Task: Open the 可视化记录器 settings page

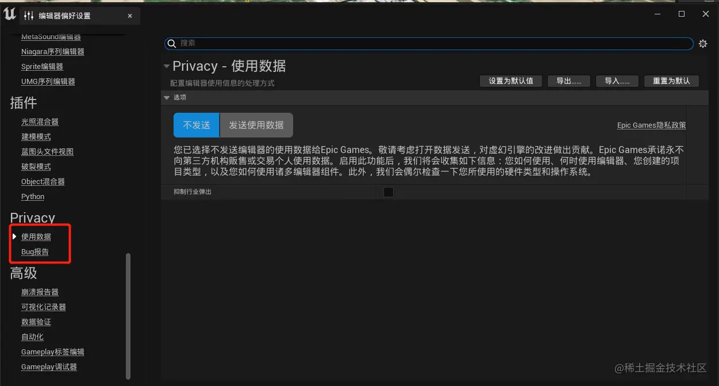Action: [43, 307]
